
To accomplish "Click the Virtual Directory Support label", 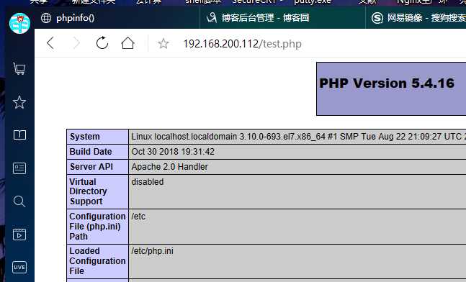I will (88, 191).
